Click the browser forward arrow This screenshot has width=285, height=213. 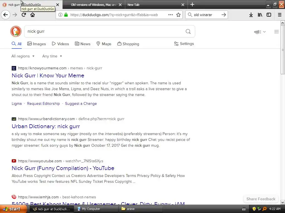tap(15, 15)
